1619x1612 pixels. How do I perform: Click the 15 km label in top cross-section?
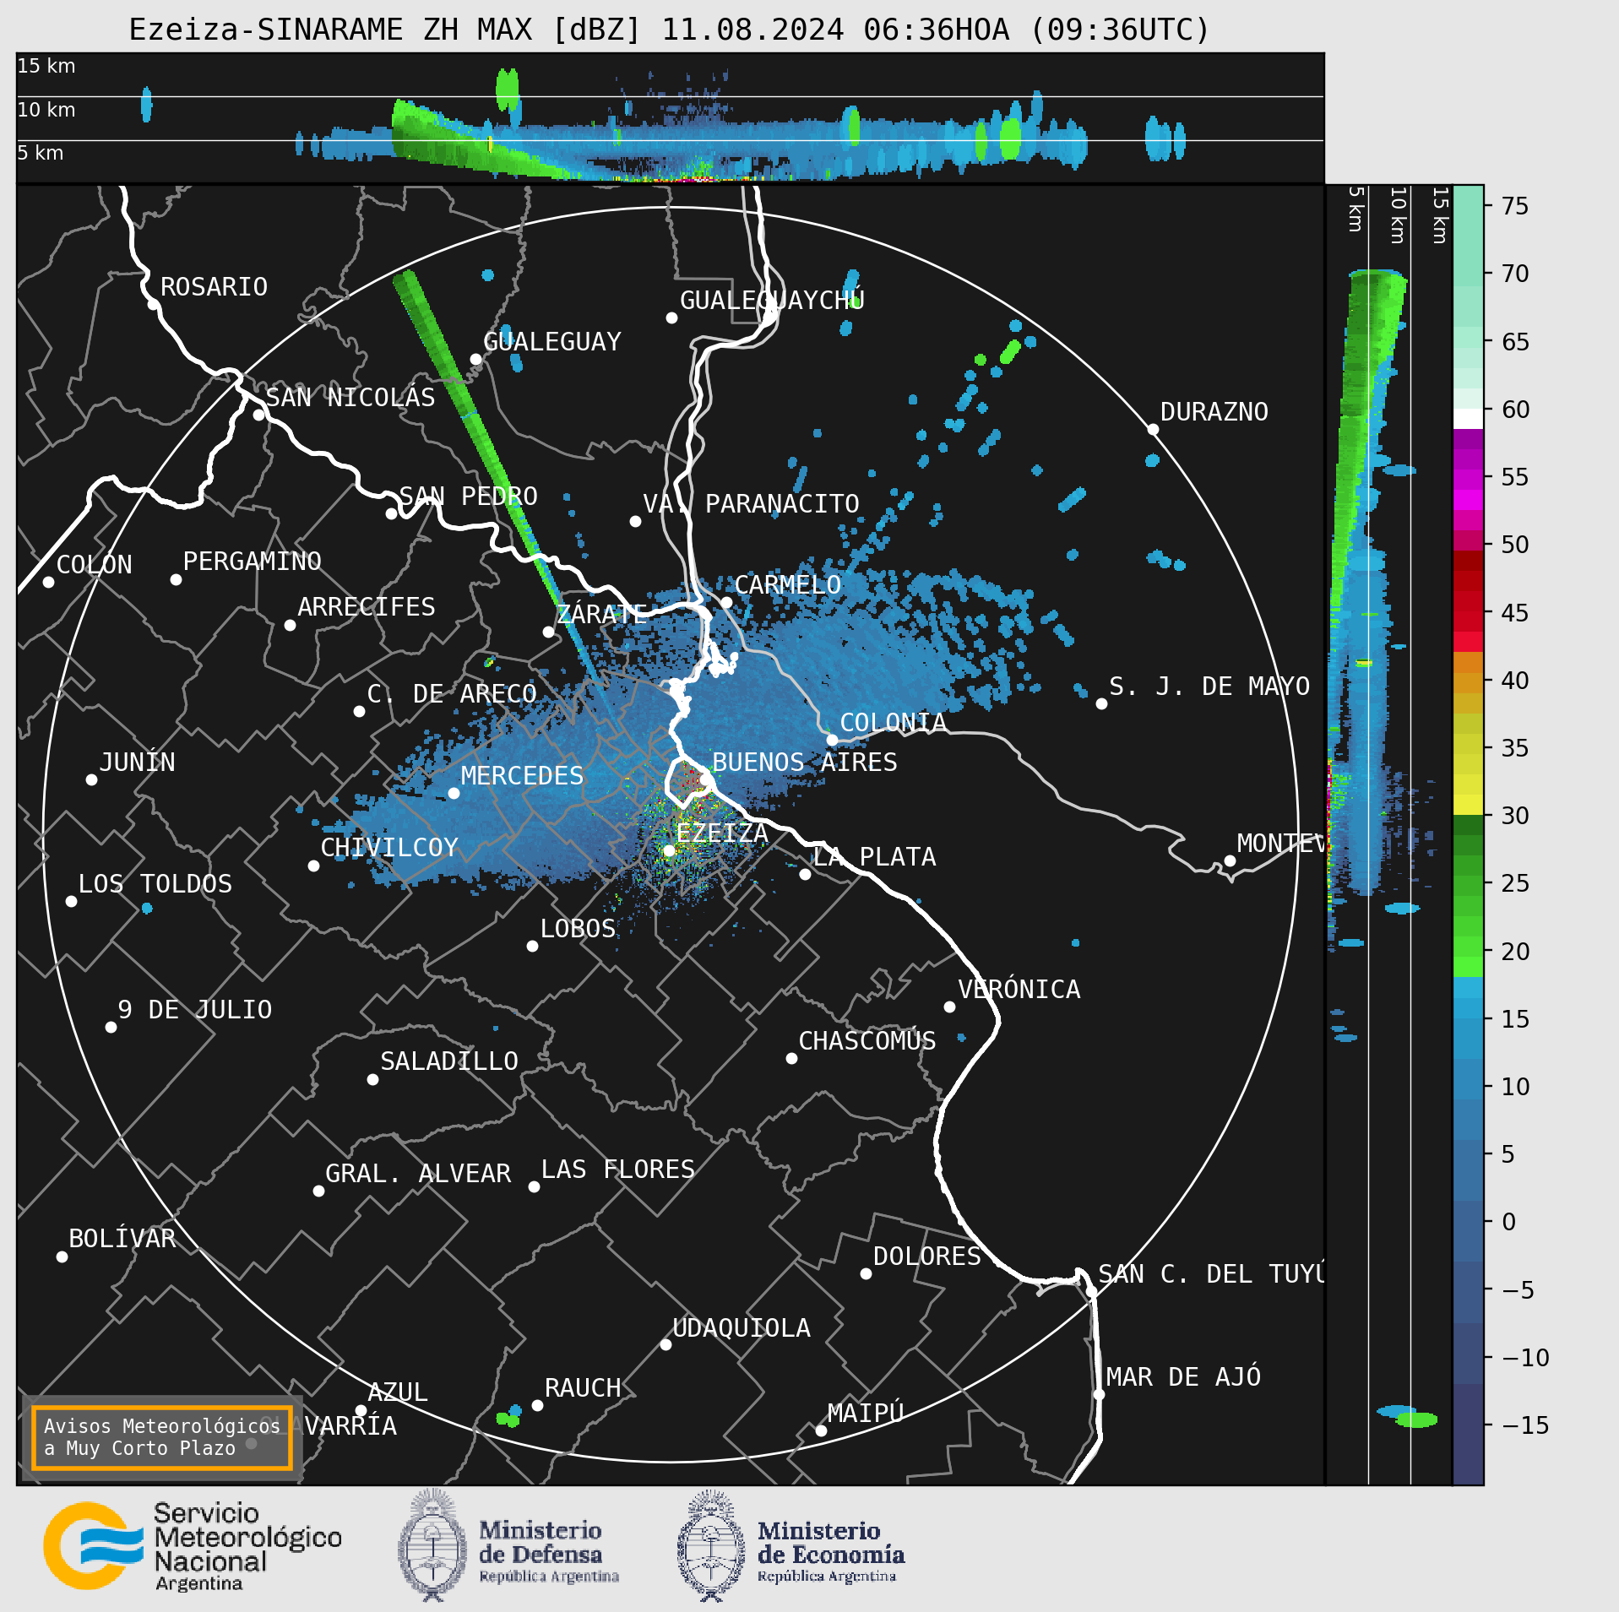click(x=46, y=66)
